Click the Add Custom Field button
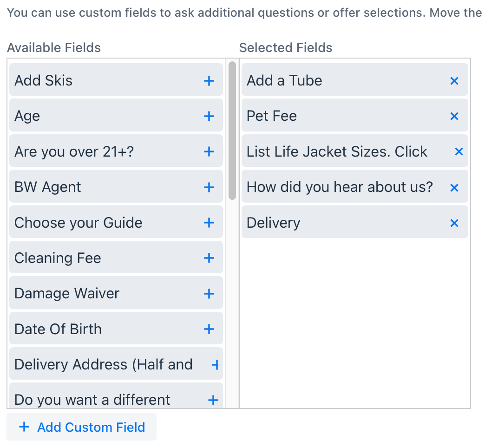 click(x=82, y=427)
